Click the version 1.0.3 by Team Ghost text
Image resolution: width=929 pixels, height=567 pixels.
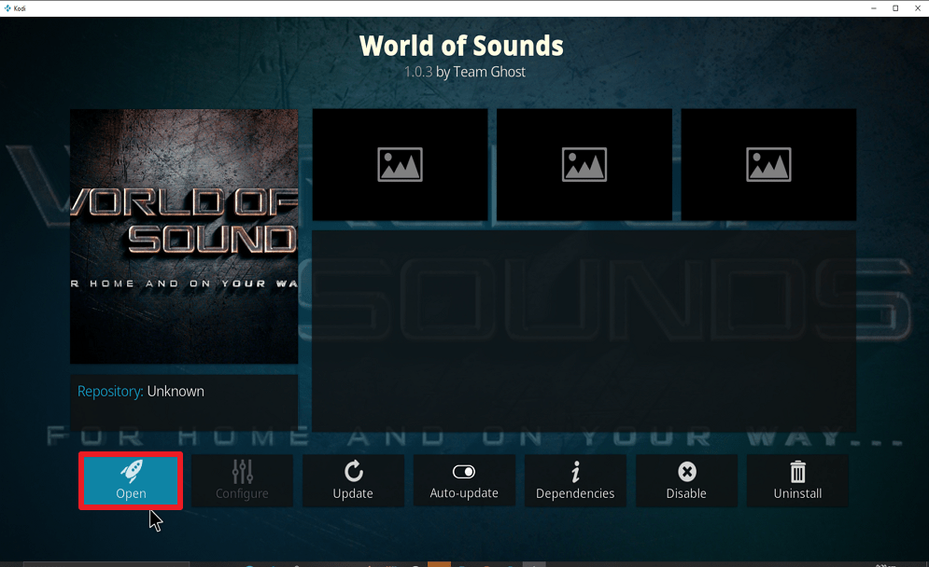click(x=465, y=72)
